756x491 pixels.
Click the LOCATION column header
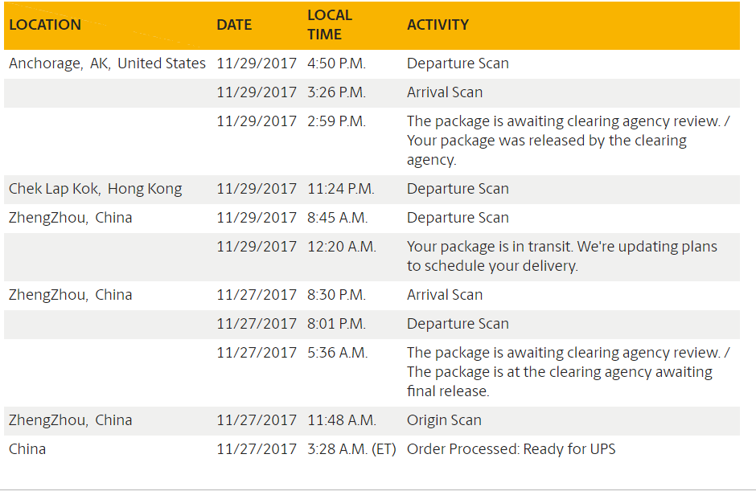(45, 25)
